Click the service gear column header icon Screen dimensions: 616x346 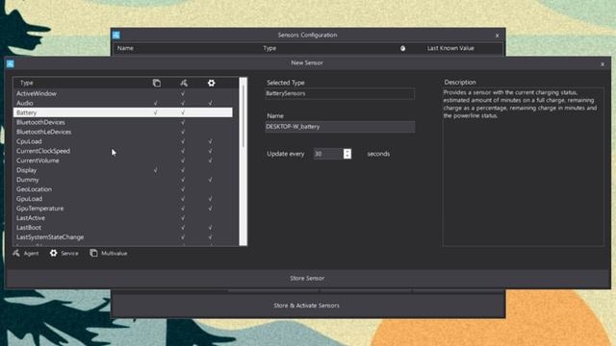212,83
